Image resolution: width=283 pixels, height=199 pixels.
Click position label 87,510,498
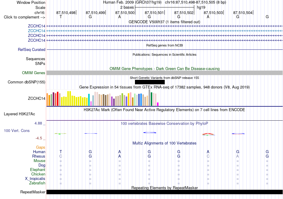pyautogui.click(x=66, y=13)
